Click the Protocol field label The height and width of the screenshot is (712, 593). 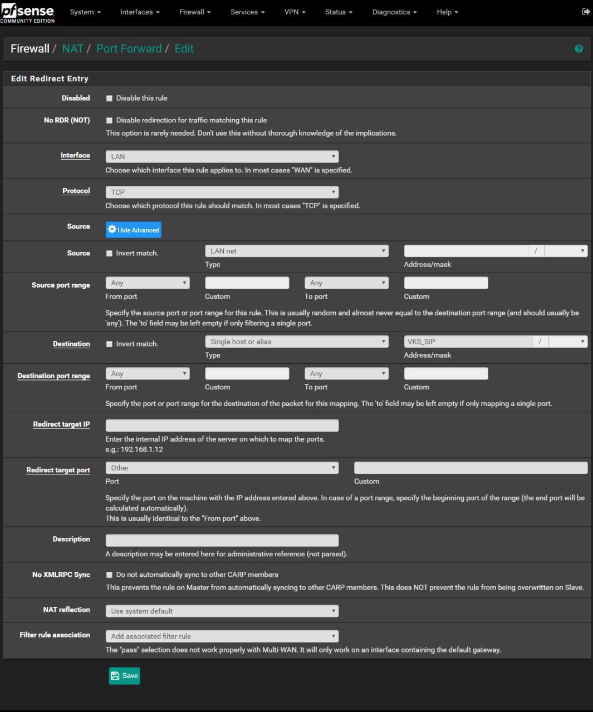[x=76, y=191]
